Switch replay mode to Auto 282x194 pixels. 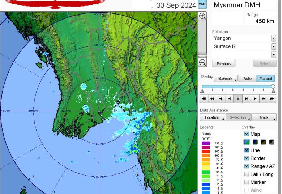247,79
